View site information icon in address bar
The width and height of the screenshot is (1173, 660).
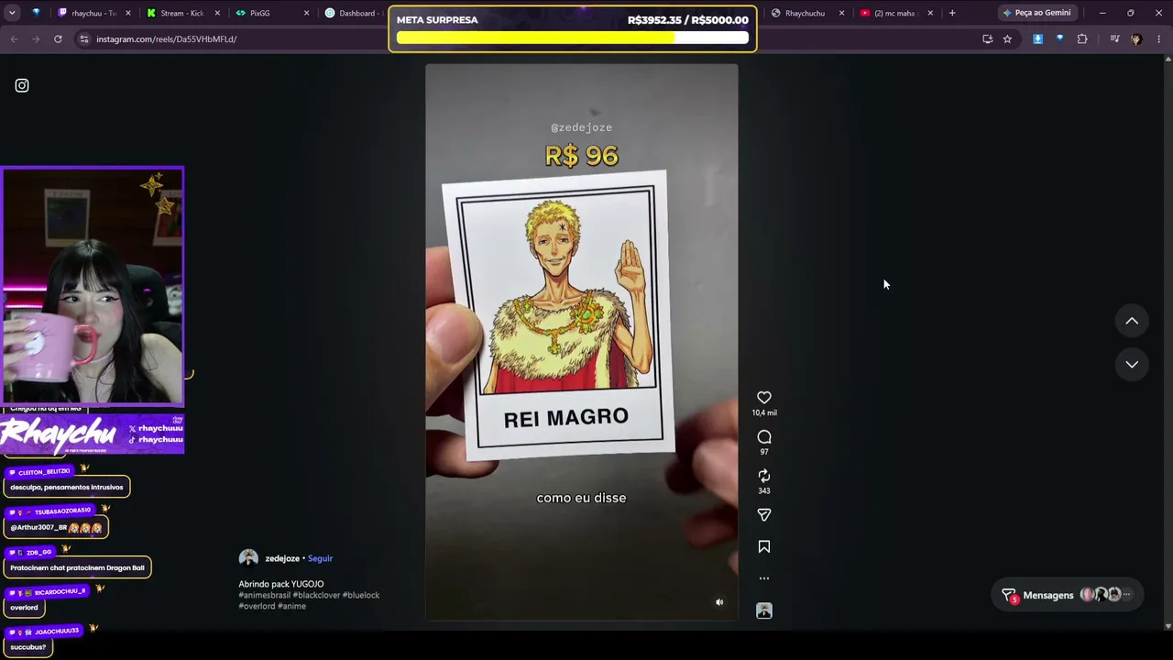coord(84,39)
